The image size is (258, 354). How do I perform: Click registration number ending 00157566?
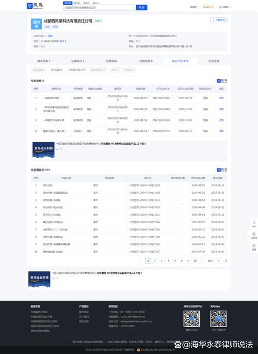(144, 222)
